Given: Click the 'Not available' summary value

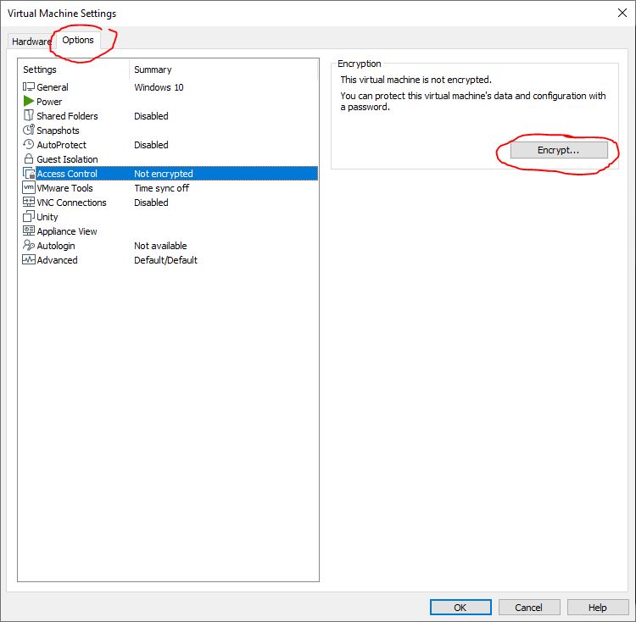Looking at the screenshot, I should [x=160, y=246].
